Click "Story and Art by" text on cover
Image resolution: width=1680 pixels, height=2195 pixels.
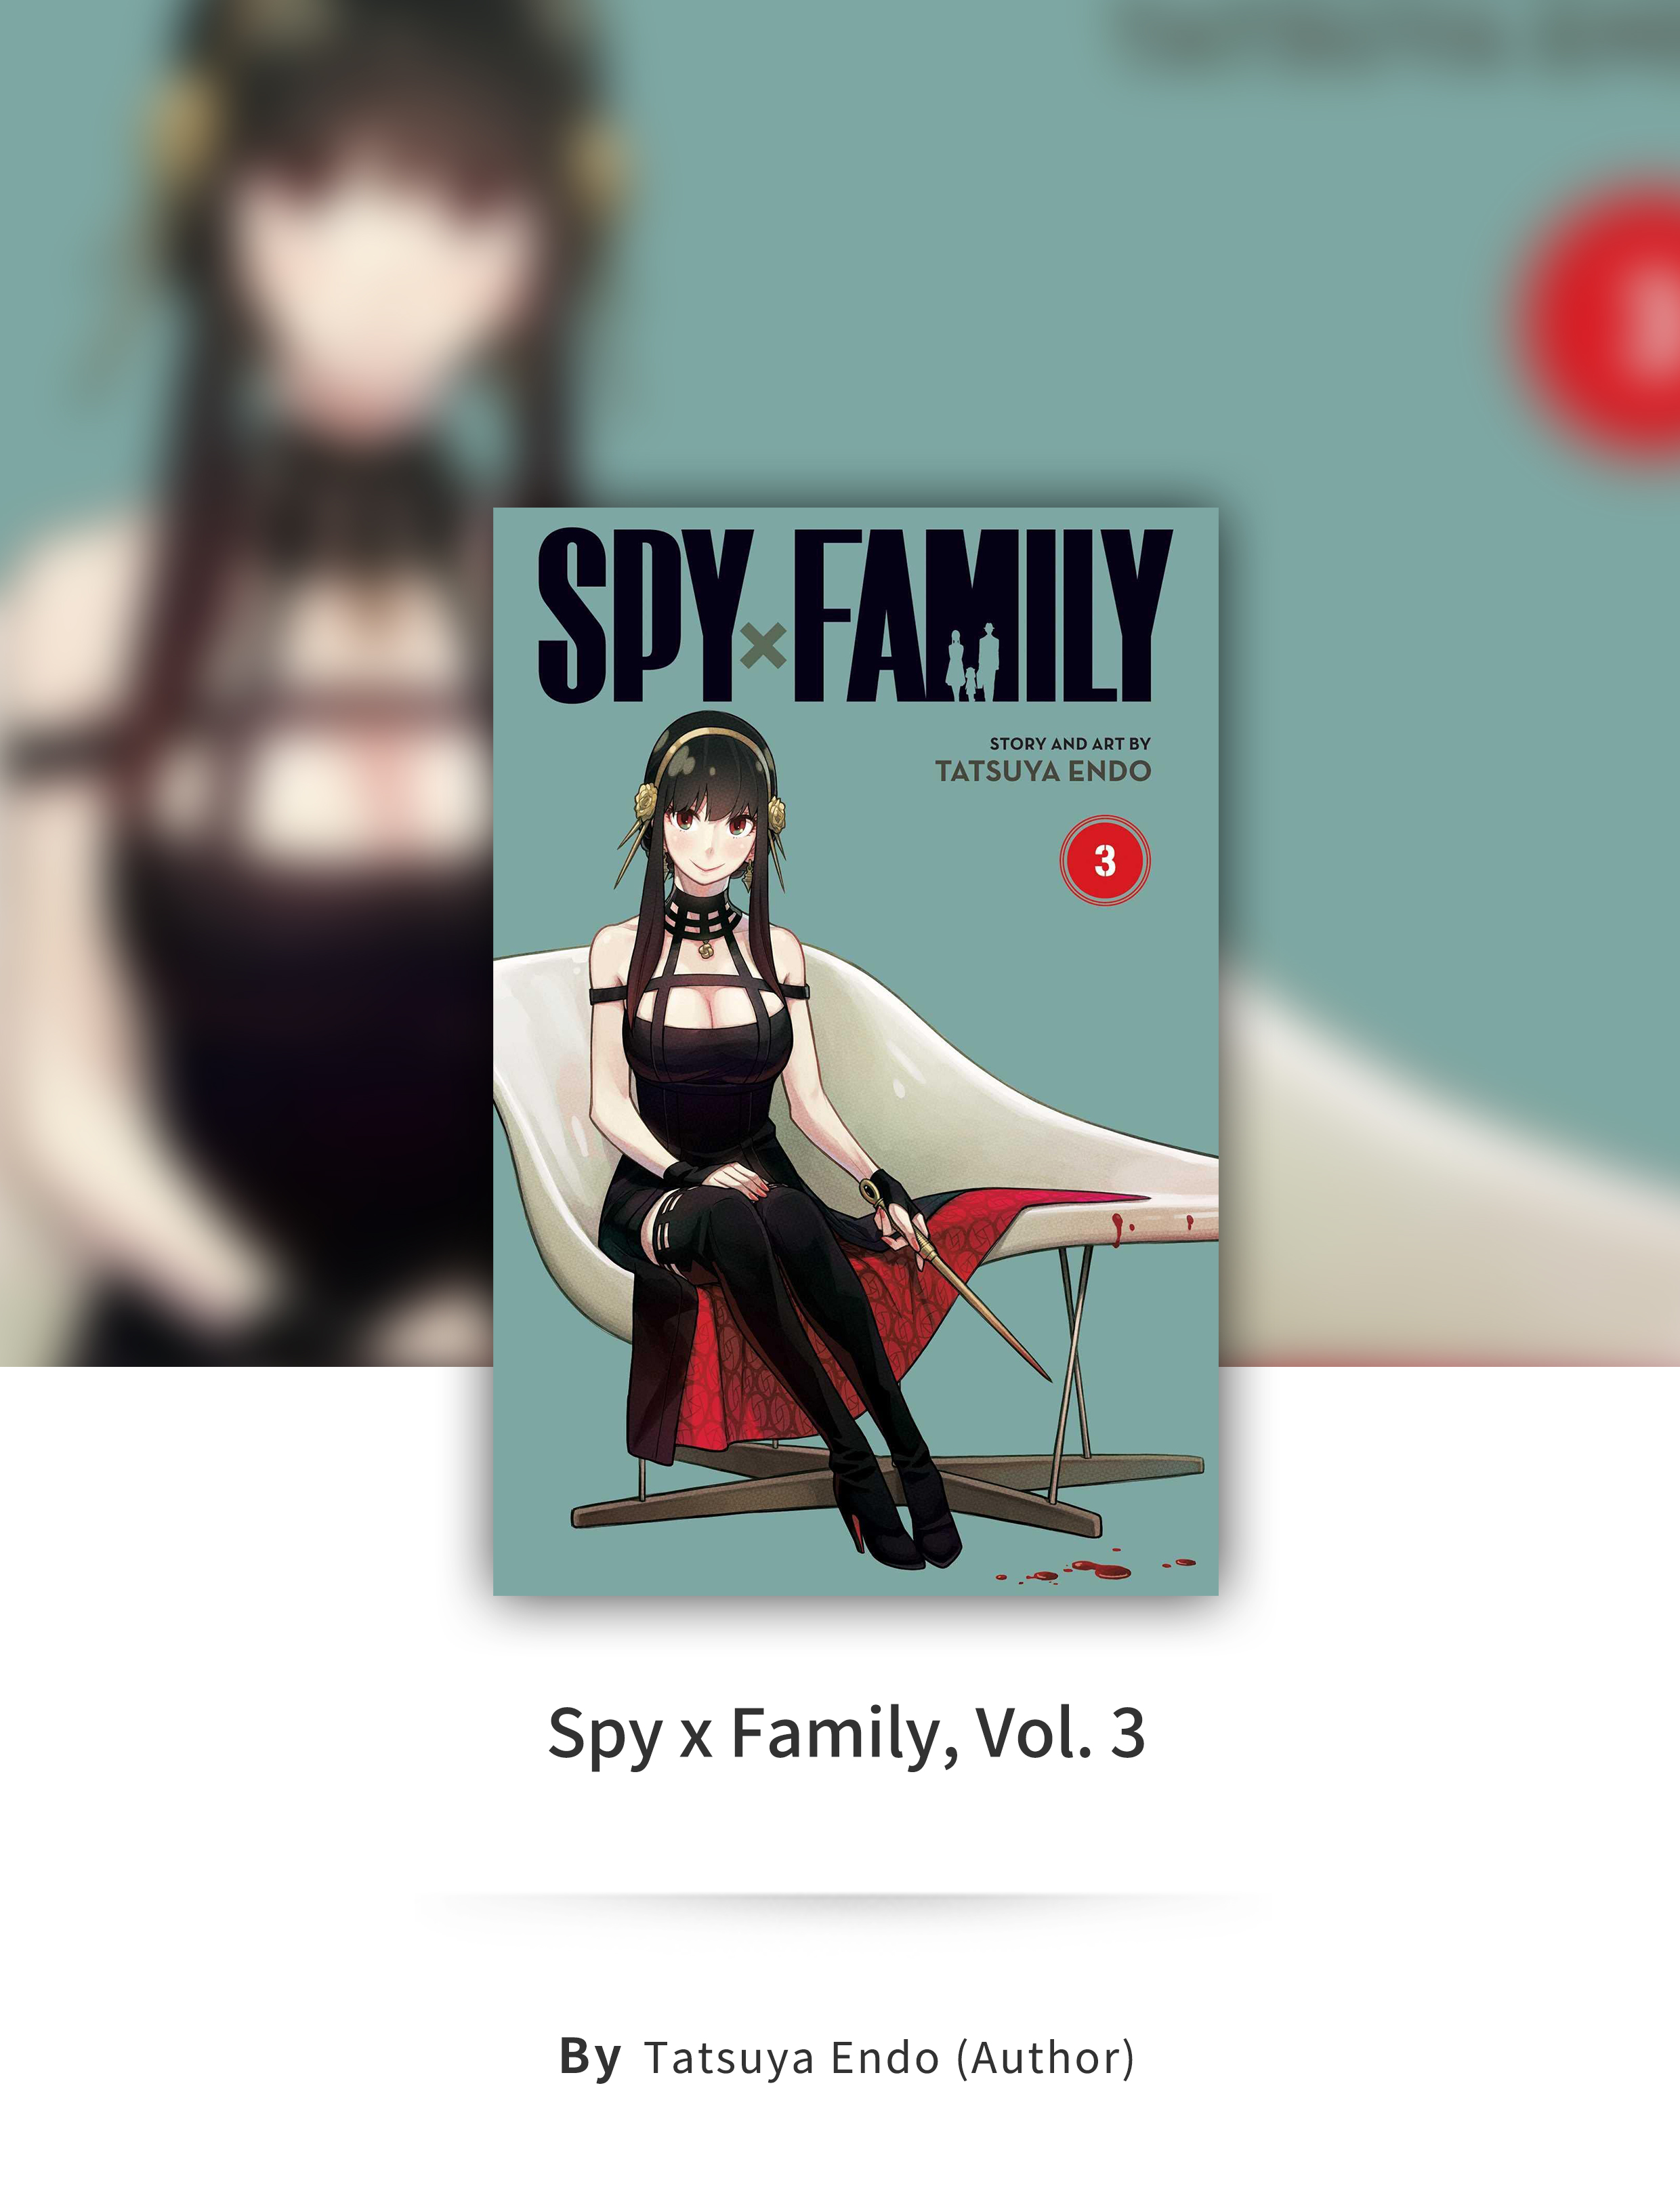point(1070,743)
